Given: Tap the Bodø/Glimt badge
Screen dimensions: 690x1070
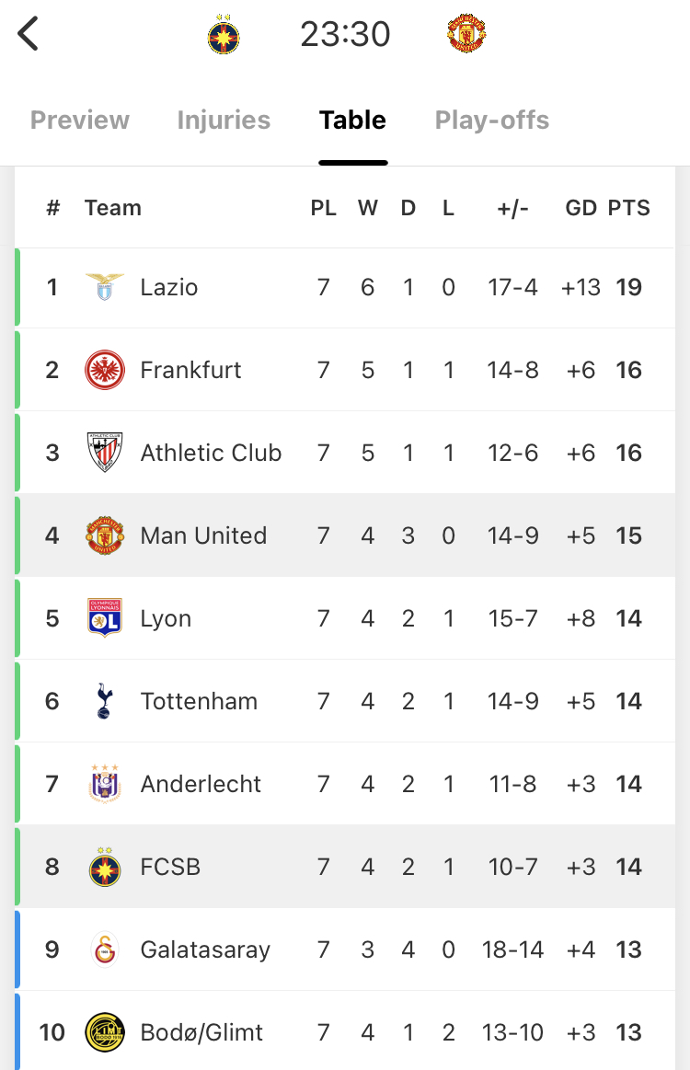Looking at the screenshot, I should (105, 1032).
